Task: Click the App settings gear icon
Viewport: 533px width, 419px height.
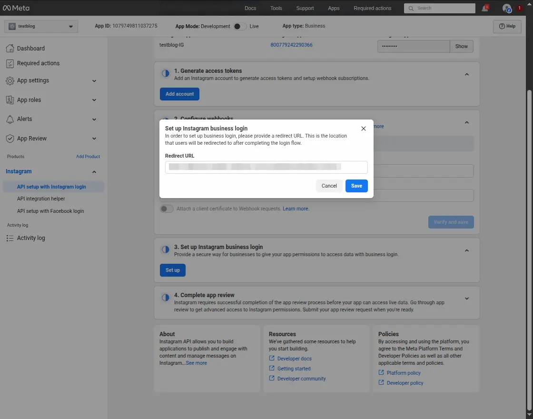Action: click(x=10, y=80)
